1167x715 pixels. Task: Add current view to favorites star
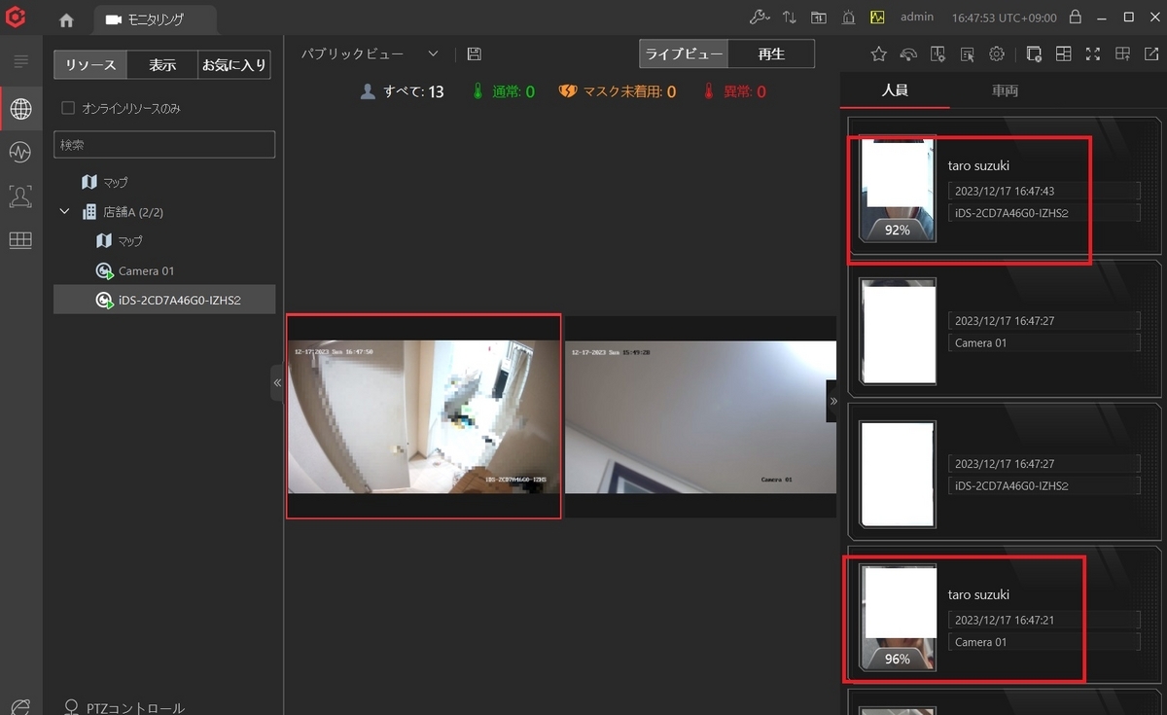(x=878, y=54)
